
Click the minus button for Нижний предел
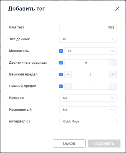(68, 86)
